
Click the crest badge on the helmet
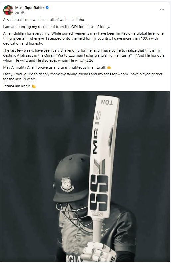click(x=67, y=185)
